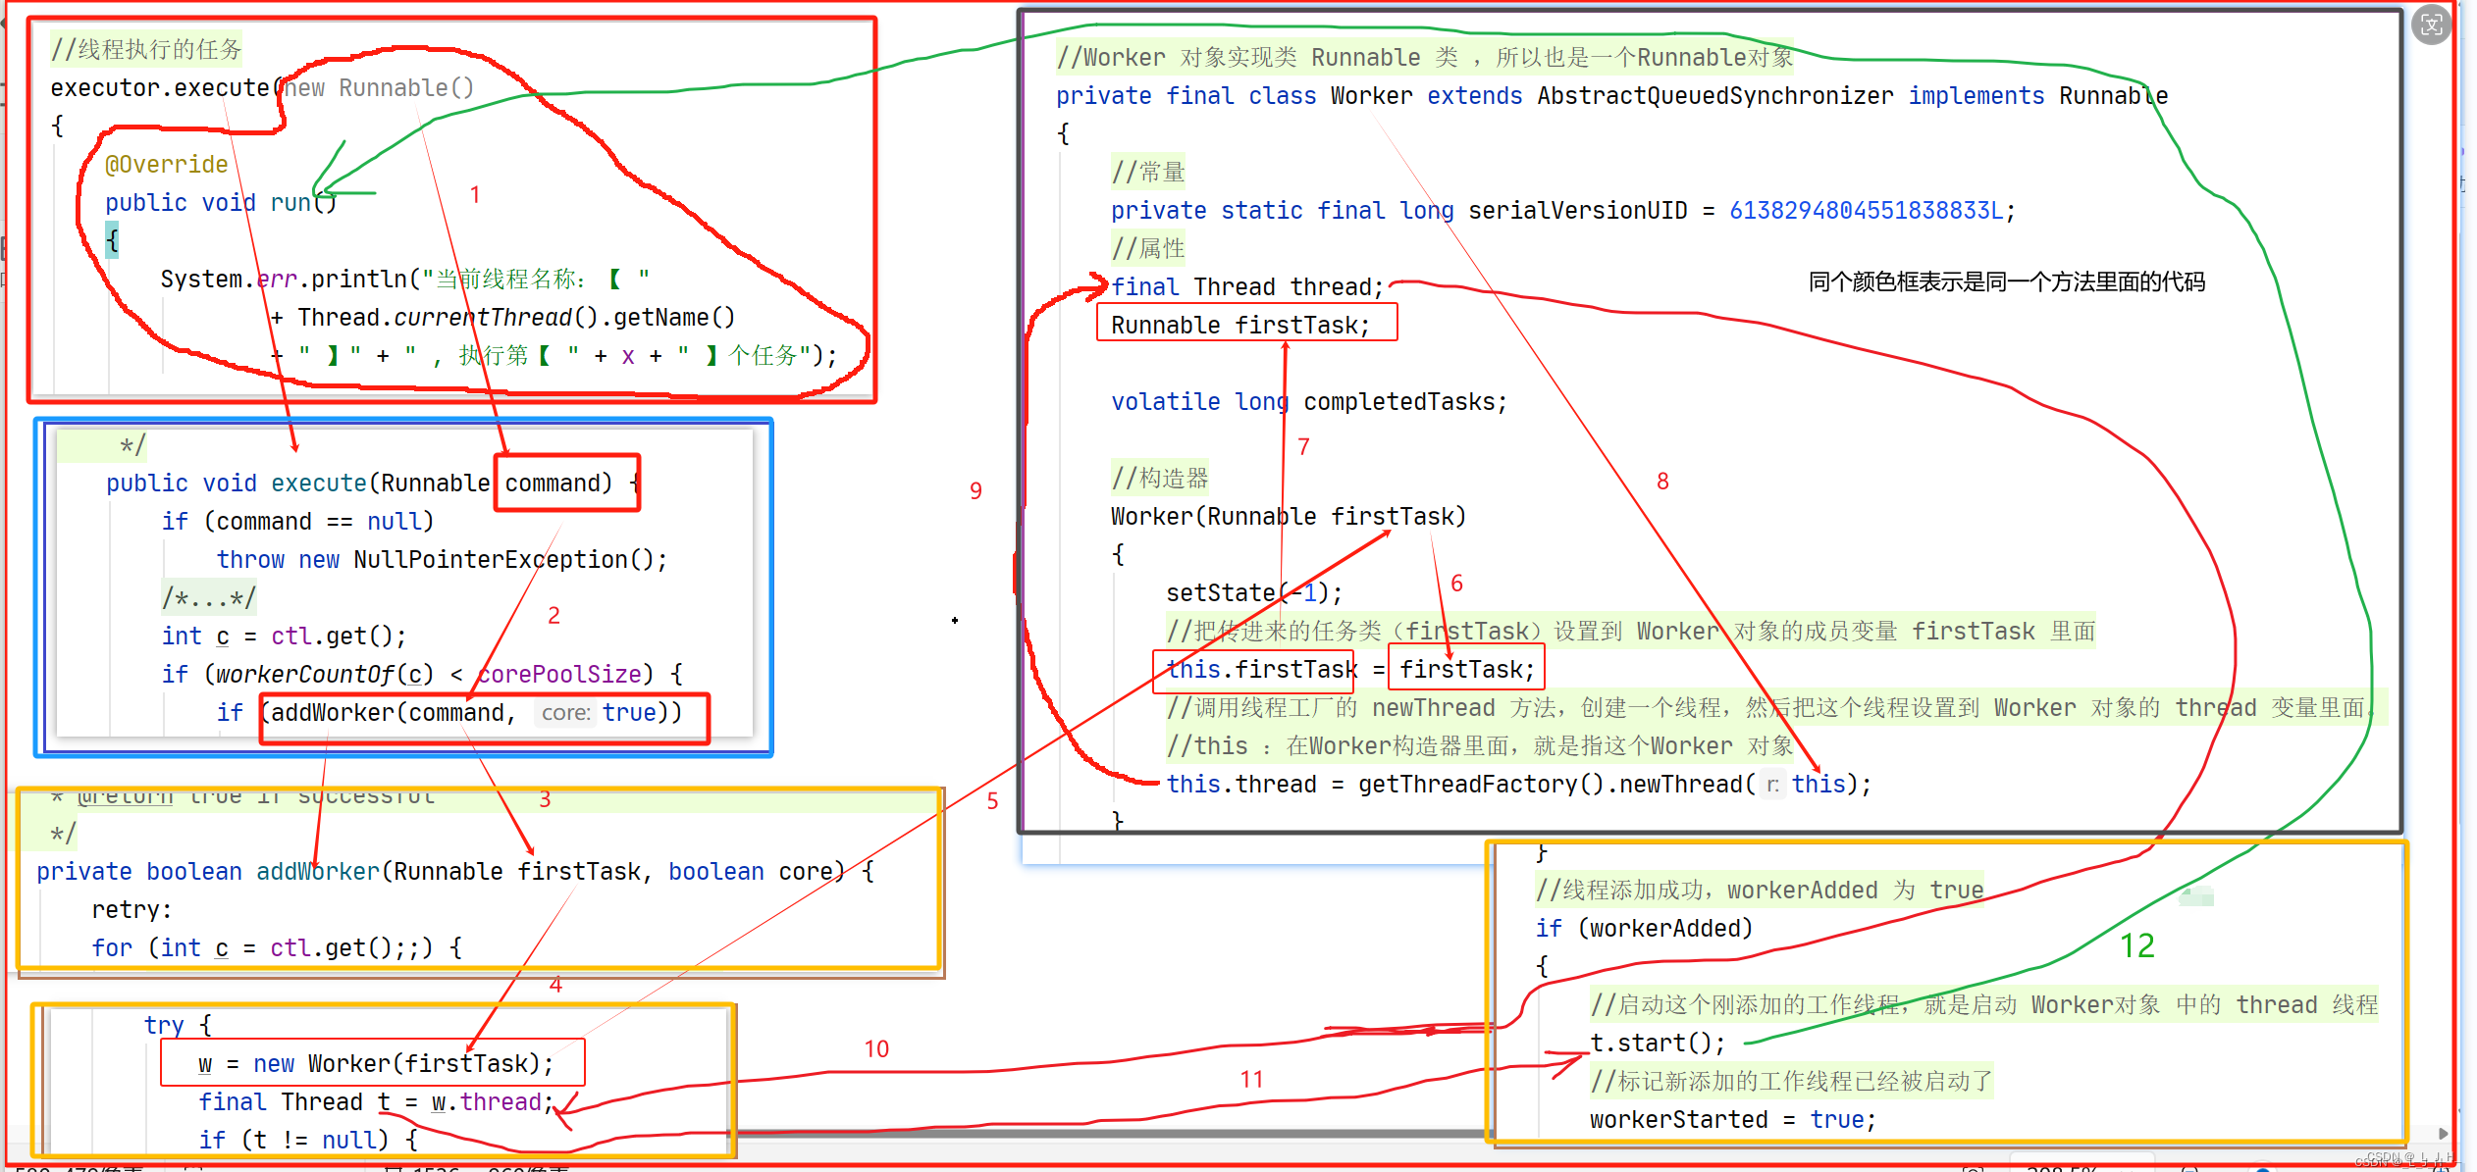
Task: Click 'if (command == null)' line
Action: (297, 521)
